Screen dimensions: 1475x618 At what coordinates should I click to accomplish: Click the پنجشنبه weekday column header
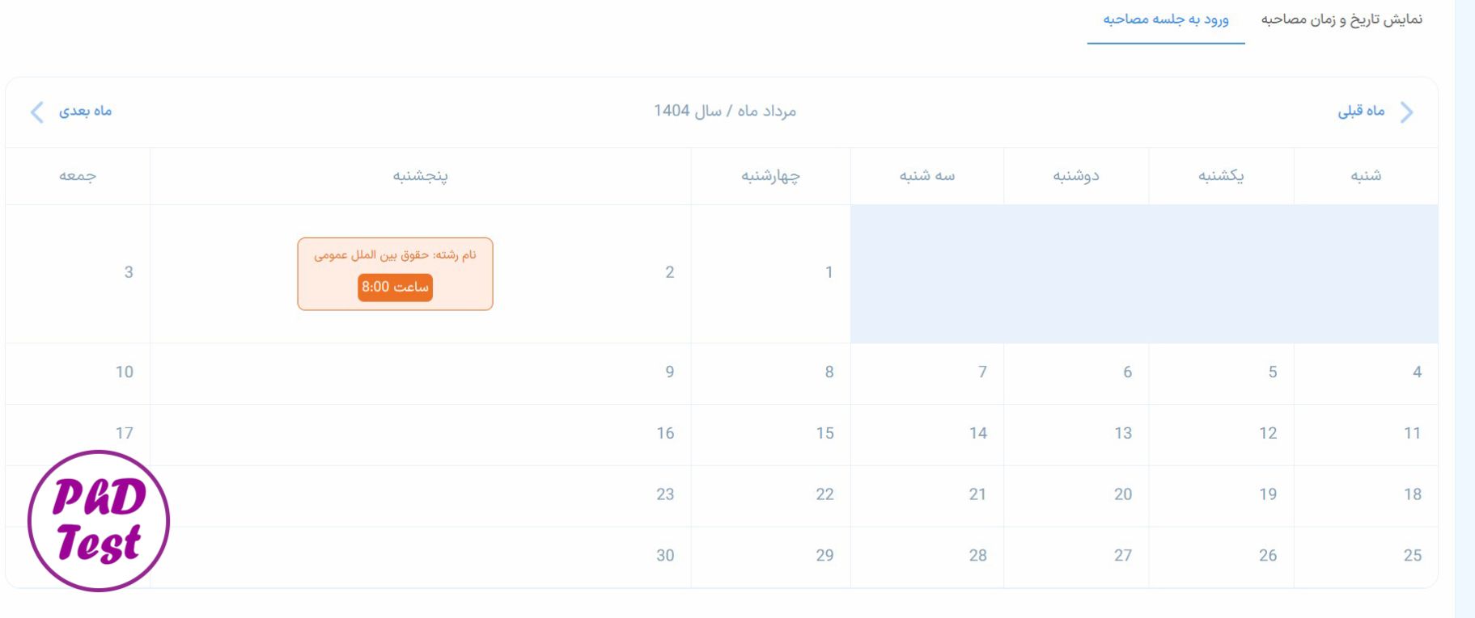tap(420, 176)
